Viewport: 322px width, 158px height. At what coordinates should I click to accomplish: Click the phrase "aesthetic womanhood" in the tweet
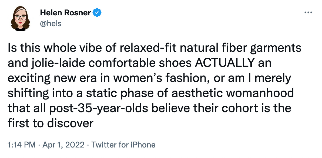tap(233, 93)
